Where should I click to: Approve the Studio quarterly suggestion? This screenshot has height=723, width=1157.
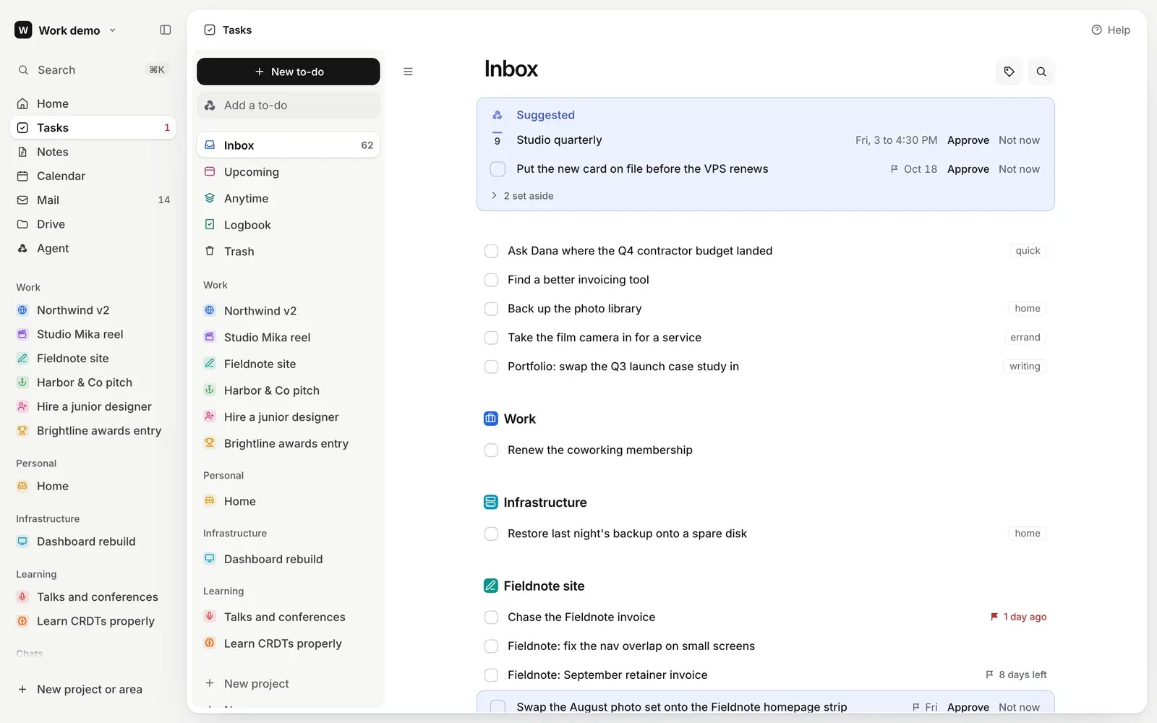[x=968, y=140]
